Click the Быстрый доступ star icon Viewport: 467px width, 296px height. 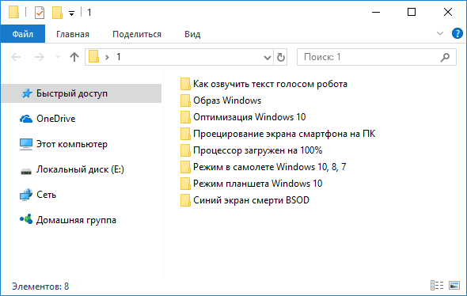coord(27,93)
